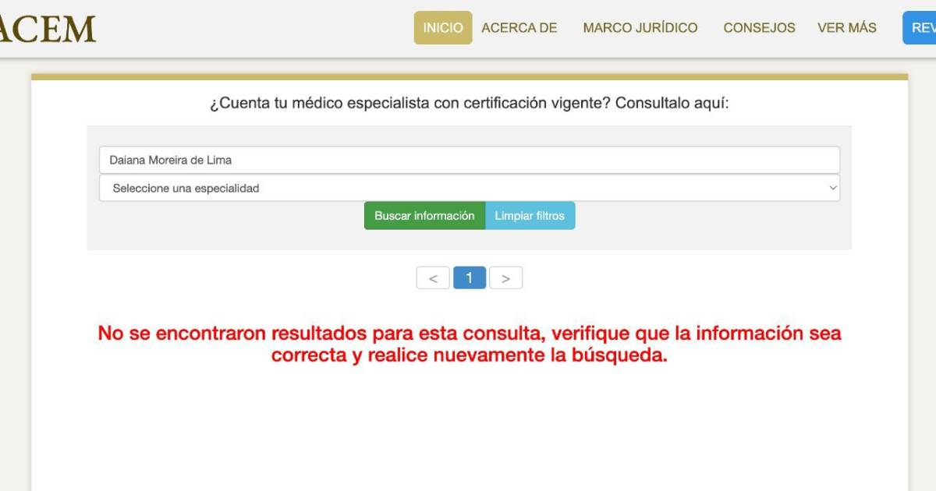Image resolution: width=936 pixels, height=491 pixels.
Task: Open MARCO JURÍDICO in the navigation bar
Action: pos(640,28)
